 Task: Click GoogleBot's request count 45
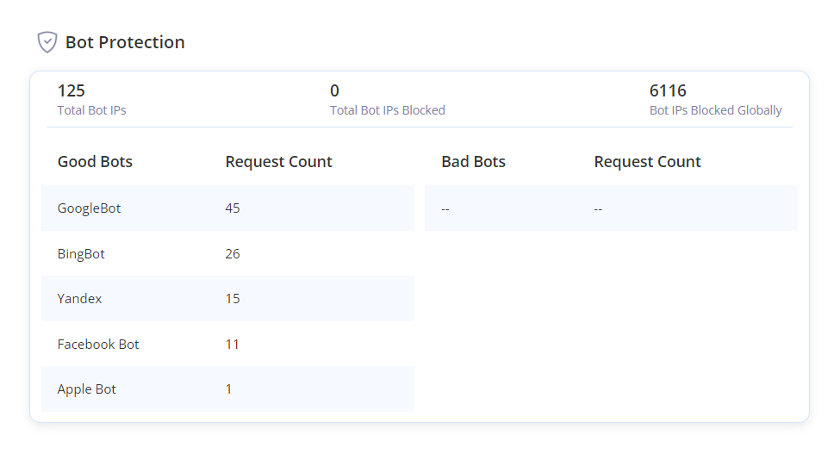click(x=233, y=208)
